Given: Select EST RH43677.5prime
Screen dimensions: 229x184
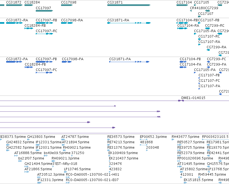Looking at the screenshot, I should pyautogui.click(x=173, y=139).
